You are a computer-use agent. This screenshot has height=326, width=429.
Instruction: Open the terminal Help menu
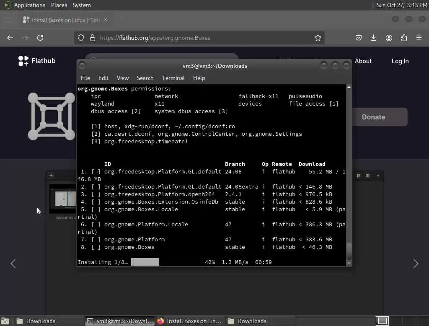[199, 78]
